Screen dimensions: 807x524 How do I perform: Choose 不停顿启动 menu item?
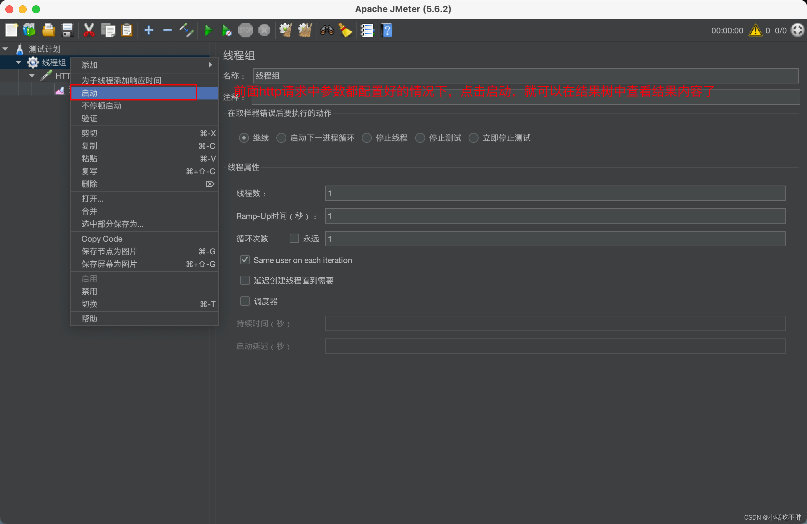144,106
